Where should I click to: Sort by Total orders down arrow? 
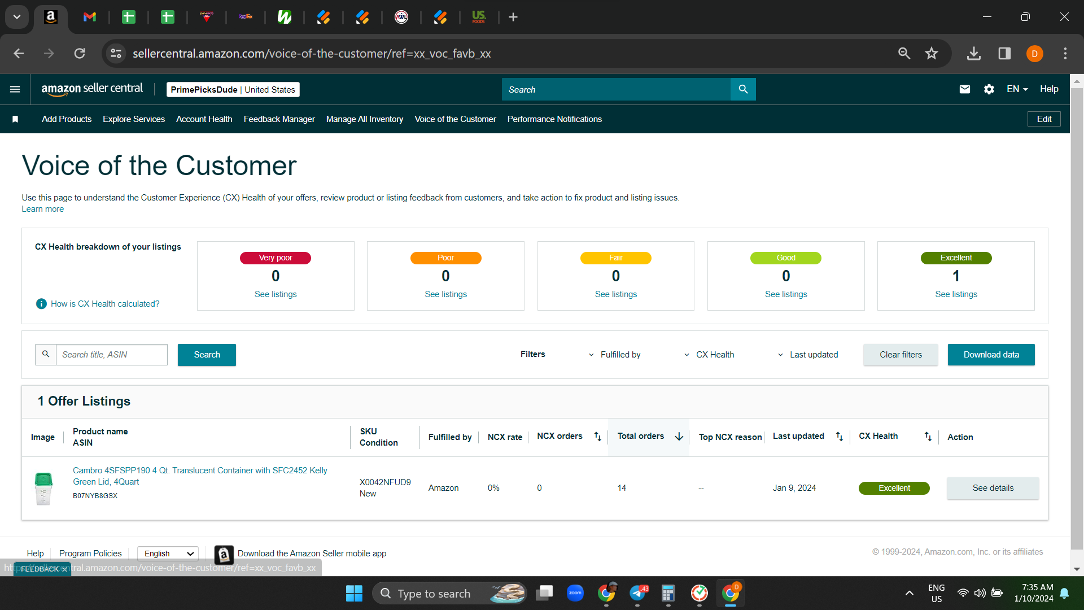click(x=679, y=437)
